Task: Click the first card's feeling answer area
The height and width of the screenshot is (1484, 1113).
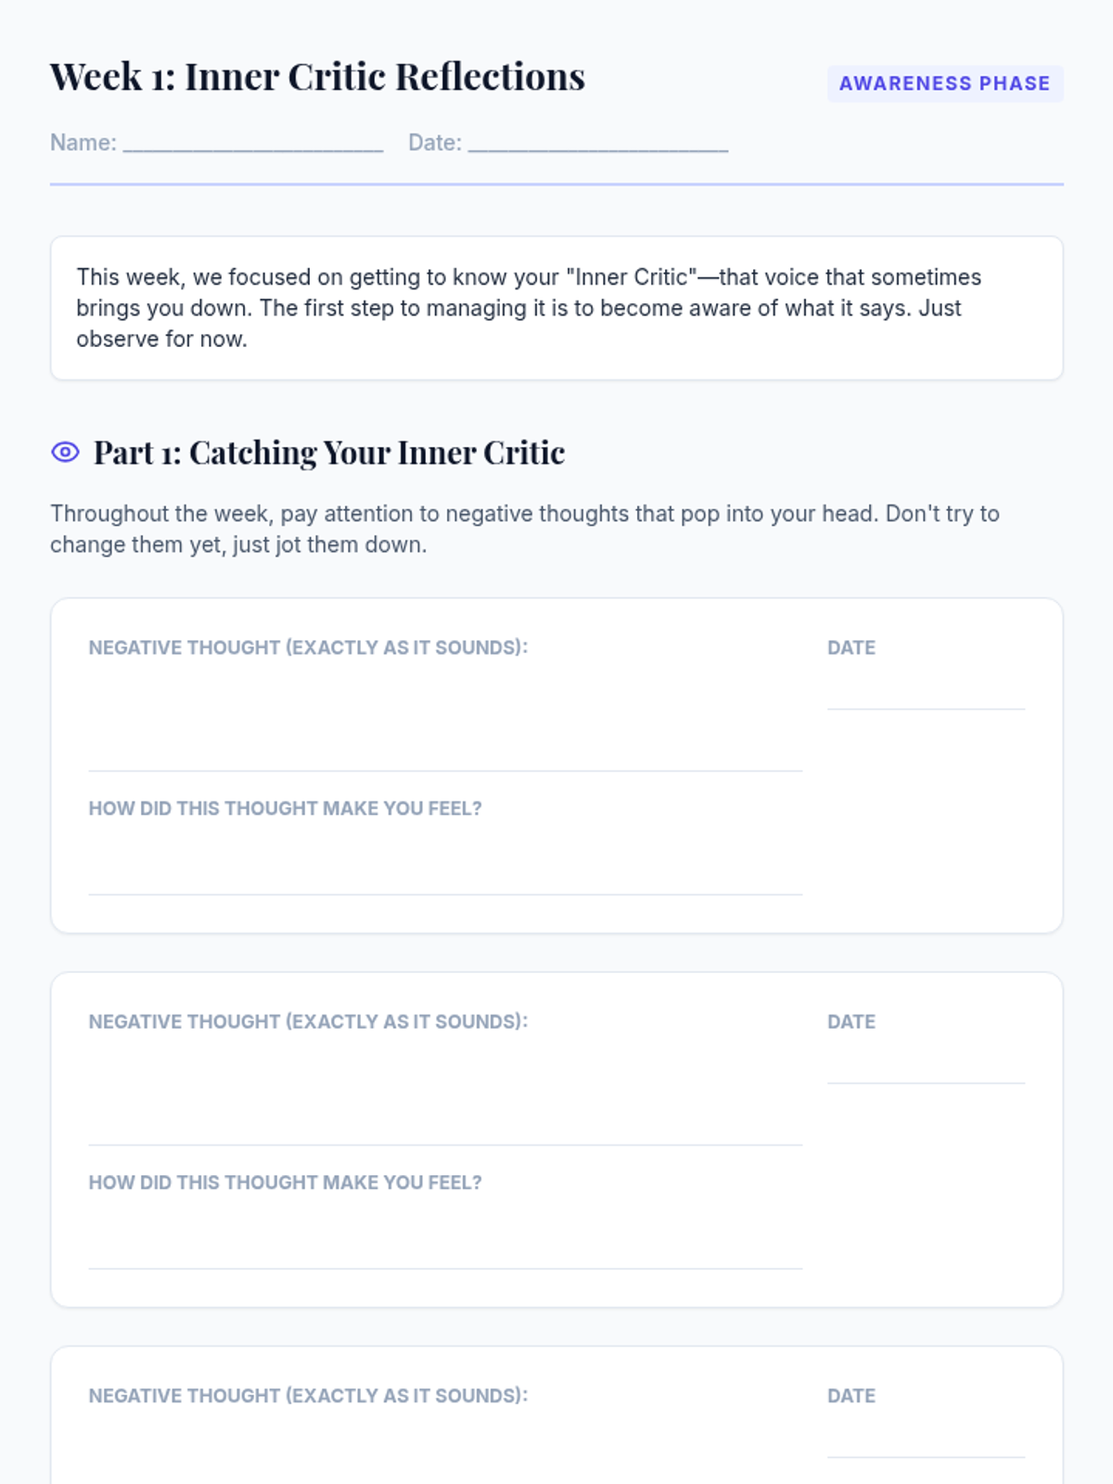Action: click(x=445, y=863)
